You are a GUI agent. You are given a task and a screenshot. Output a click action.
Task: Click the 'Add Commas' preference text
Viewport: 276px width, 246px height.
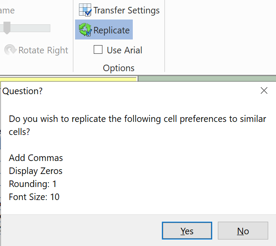[36, 158]
